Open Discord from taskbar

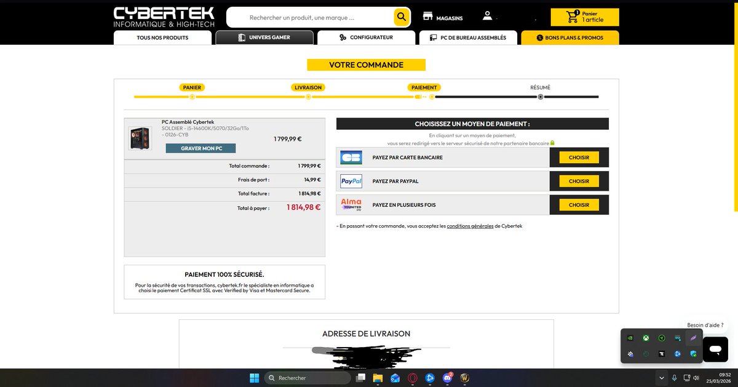447,377
